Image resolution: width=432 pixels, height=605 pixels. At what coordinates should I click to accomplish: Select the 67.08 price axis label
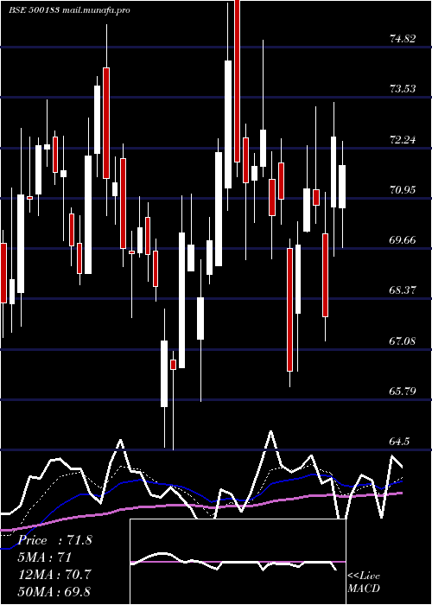click(403, 341)
